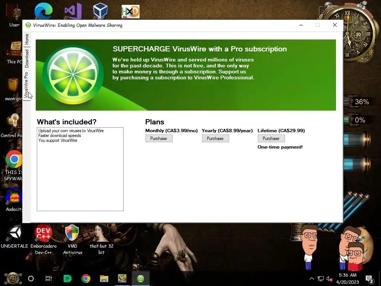Open VirtualBox desktop icon
381x286 pixels.
pyautogui.click(x=100, y=11)
